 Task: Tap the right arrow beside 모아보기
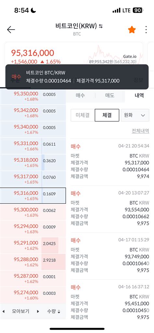pos(38,312)
